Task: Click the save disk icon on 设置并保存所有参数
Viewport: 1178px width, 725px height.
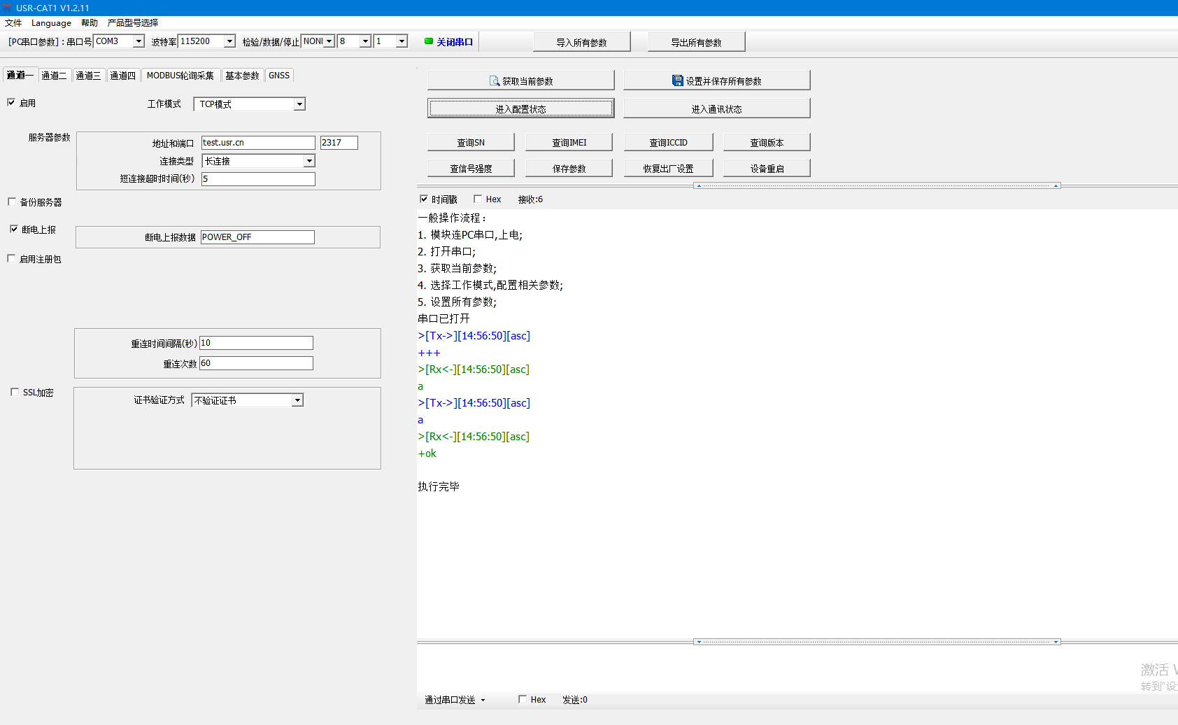Action: (677, 81)
